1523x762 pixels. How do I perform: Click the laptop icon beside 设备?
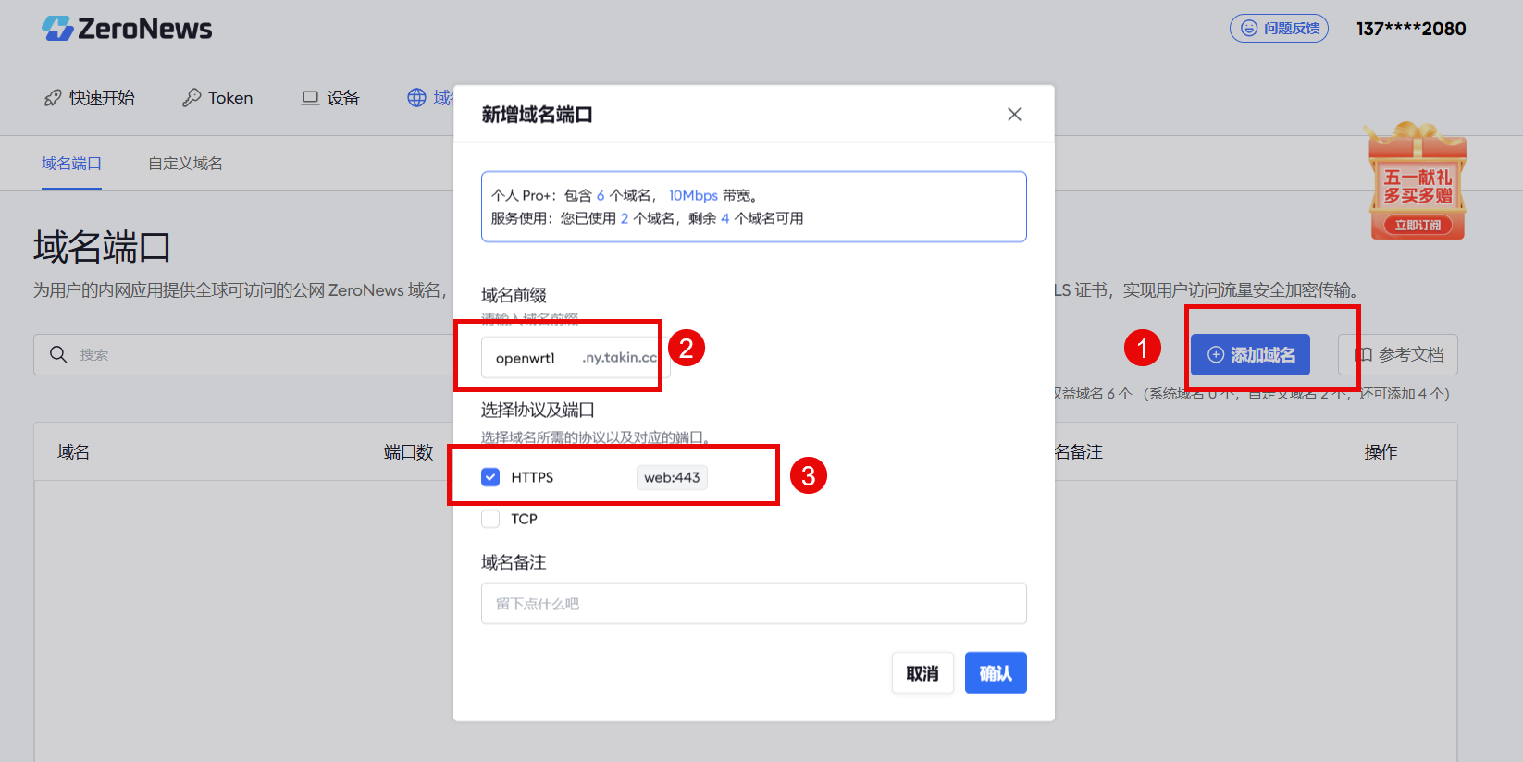[x=310, y=98]
